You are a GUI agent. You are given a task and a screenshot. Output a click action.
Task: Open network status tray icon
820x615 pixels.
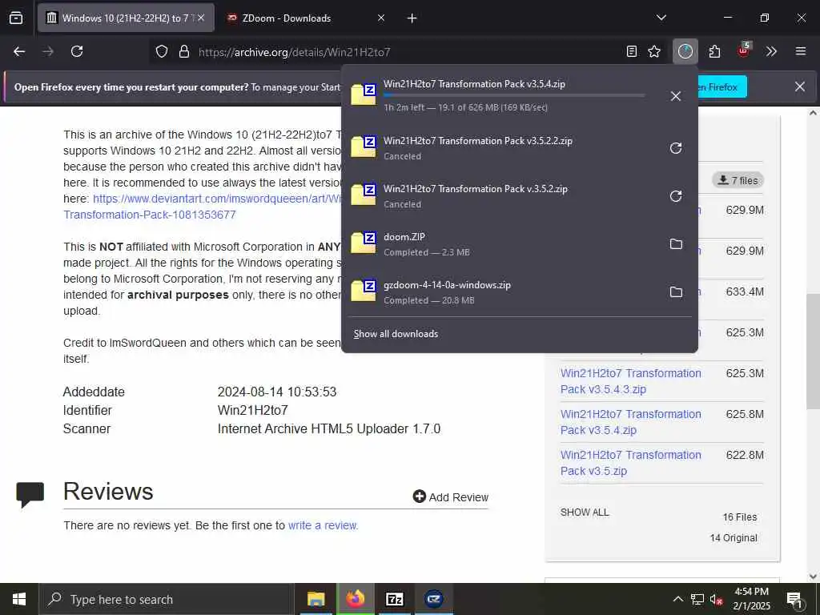(697, 599)
